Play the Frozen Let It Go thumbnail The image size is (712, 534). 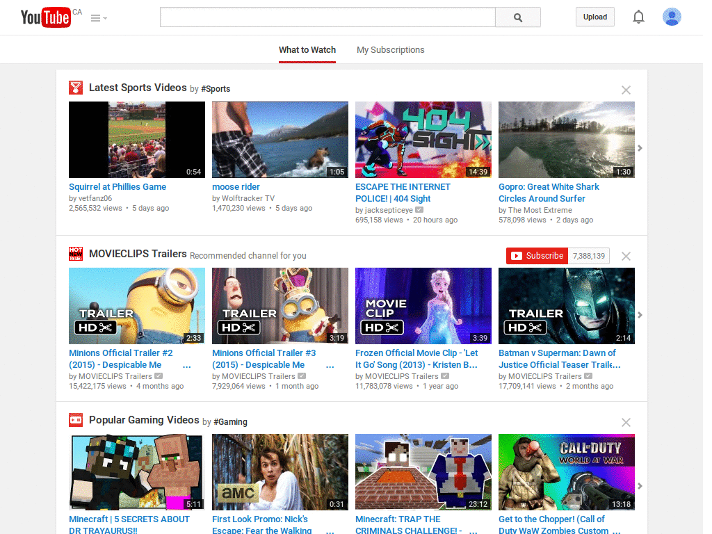click(423, 306)
